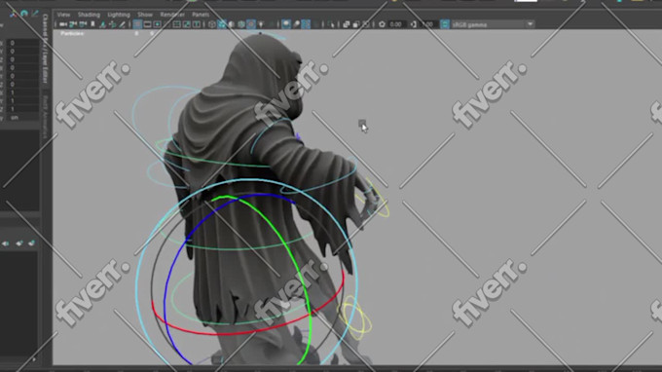This screenshot has width=662, height=372.
Task: Click the colored axes icon in Channel Box
Action: point(14,14)
